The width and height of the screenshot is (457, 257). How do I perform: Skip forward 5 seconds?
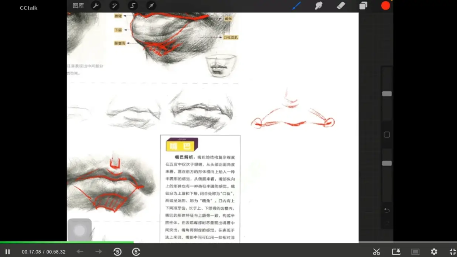pos(136,251)
